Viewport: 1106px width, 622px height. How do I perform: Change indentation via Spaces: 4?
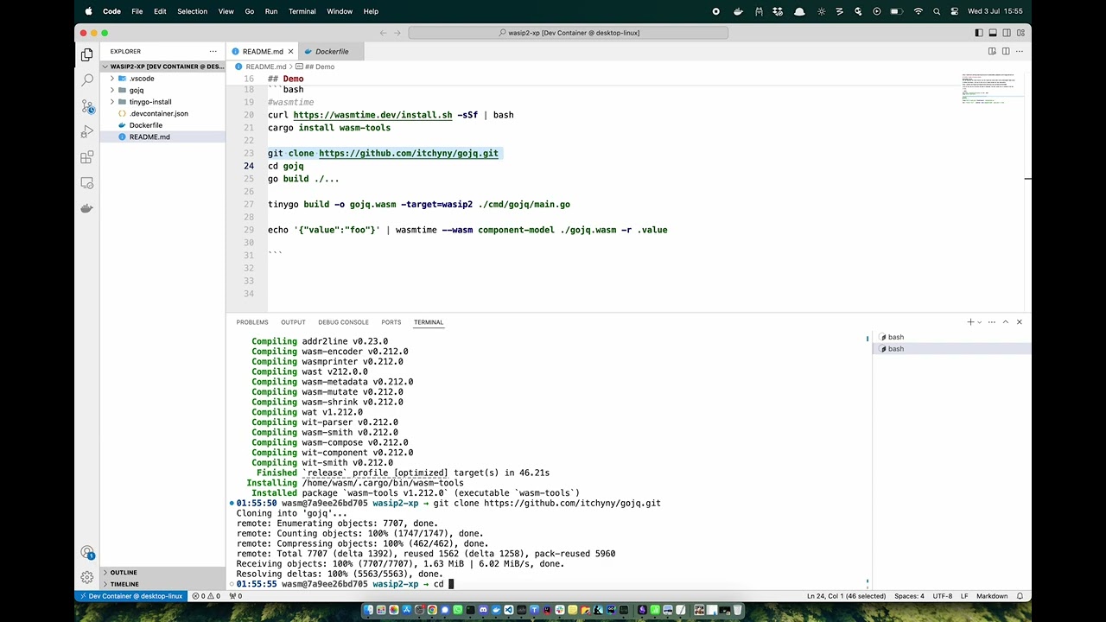click(x=909, y=596)
